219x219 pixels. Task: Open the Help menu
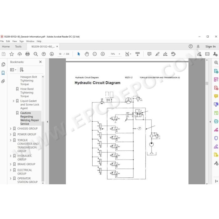pos(39,41)
